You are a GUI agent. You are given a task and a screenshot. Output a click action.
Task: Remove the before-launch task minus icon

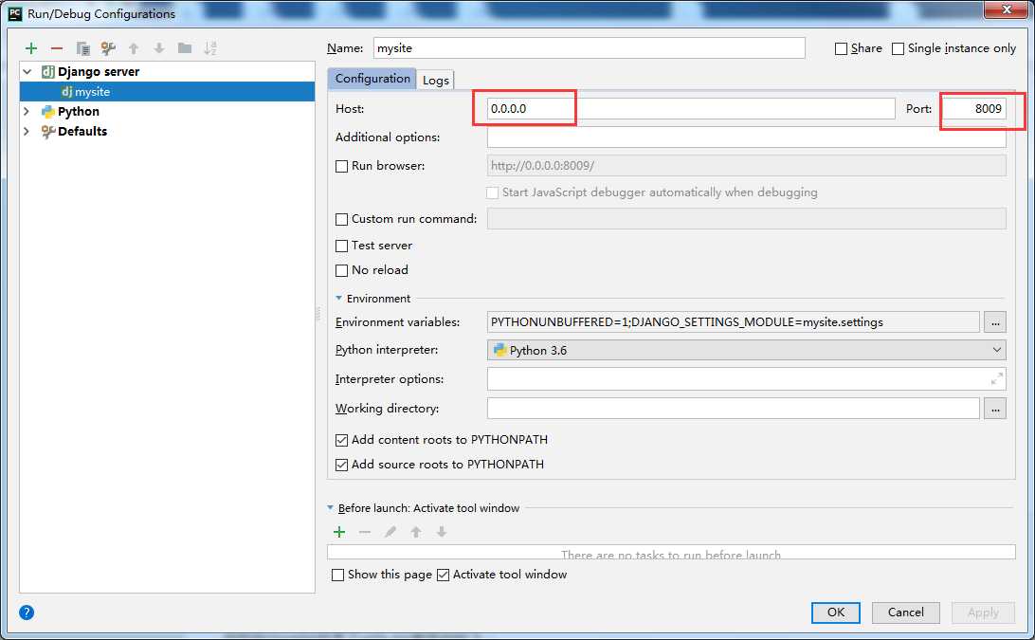click(365, 532)
